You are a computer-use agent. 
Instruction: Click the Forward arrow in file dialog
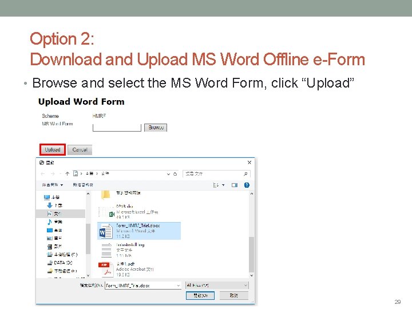53,174
